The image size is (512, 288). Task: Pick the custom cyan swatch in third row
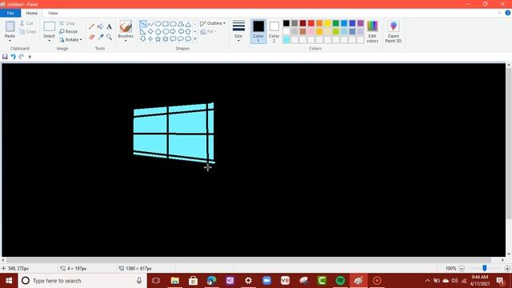tap(286, 40)
